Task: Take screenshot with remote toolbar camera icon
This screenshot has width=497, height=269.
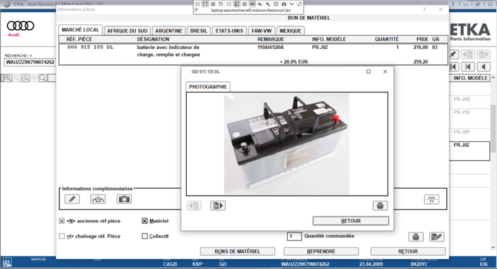Action: [x=284, y=4]
